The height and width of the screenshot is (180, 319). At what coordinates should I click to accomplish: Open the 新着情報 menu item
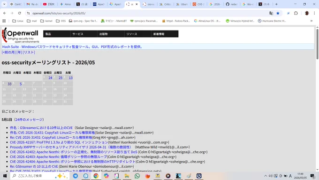click(165, 34)
